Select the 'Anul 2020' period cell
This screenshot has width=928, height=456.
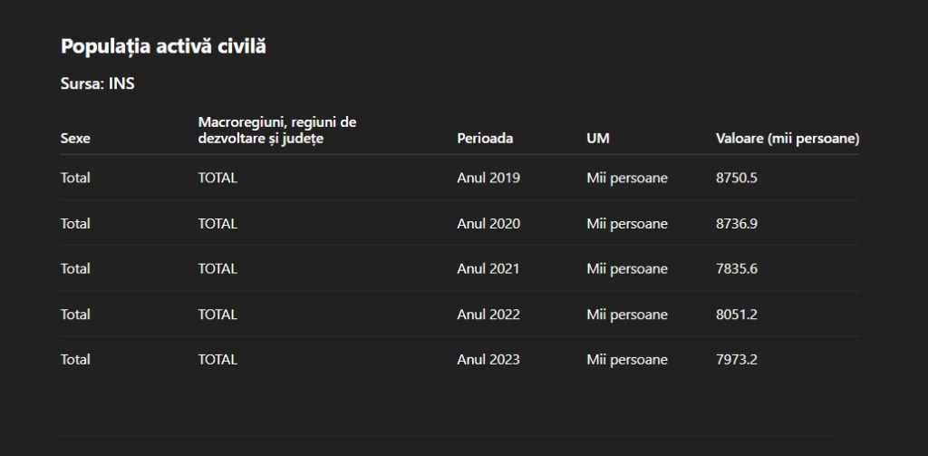point(488,223)
